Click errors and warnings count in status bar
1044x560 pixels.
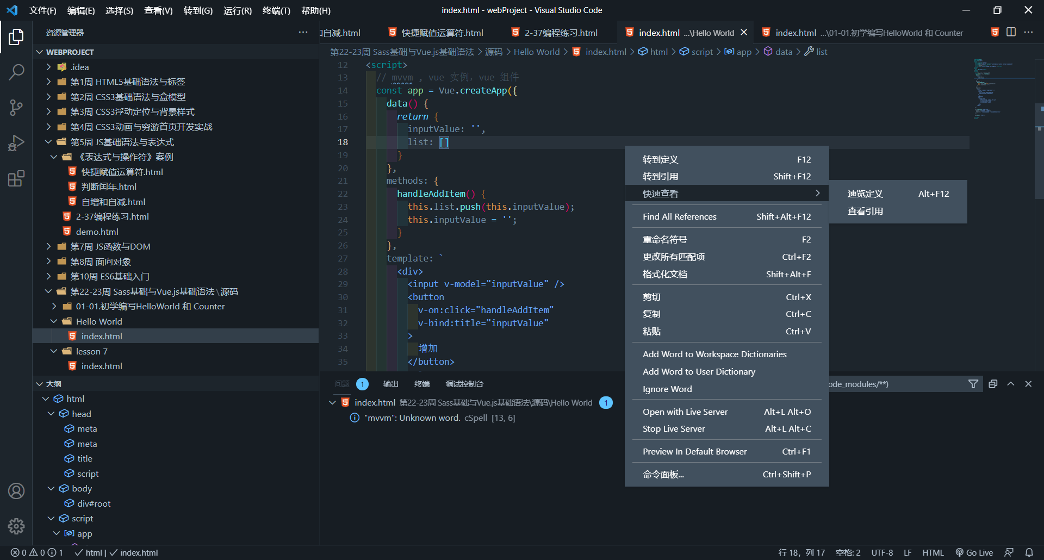point(37,552)
